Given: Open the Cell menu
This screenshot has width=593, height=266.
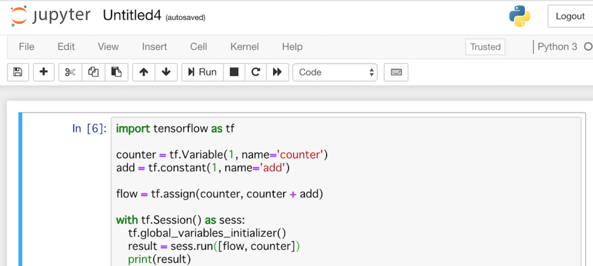Looking at the screenshot, I should coord(199,47).
